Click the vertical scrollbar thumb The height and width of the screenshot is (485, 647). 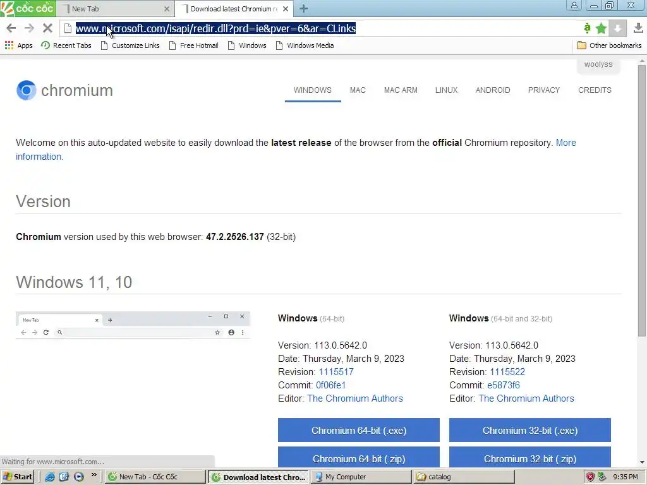pos(642,201)
